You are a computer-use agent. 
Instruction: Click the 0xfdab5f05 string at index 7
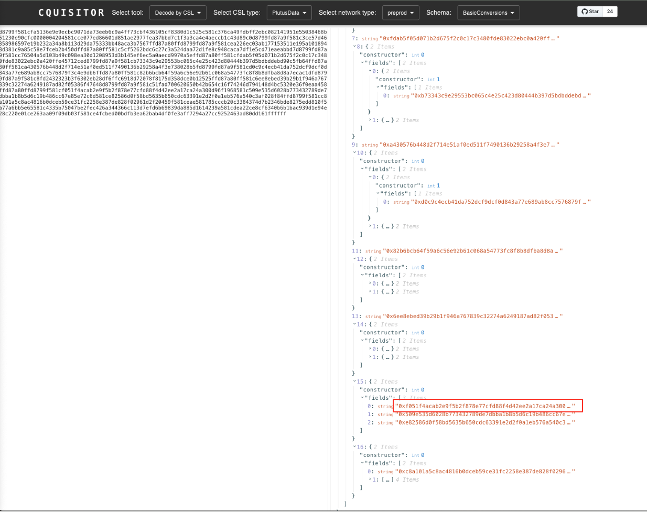pyautogui.click(x=469, y=39)
